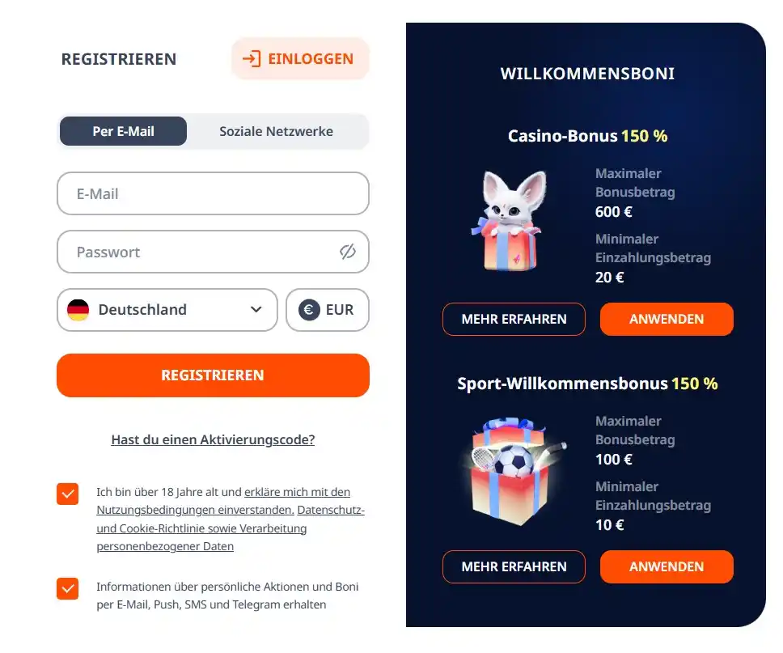Toggle password visibility eye icon
This screenshot has width=783, height=653.
(348, 252)
